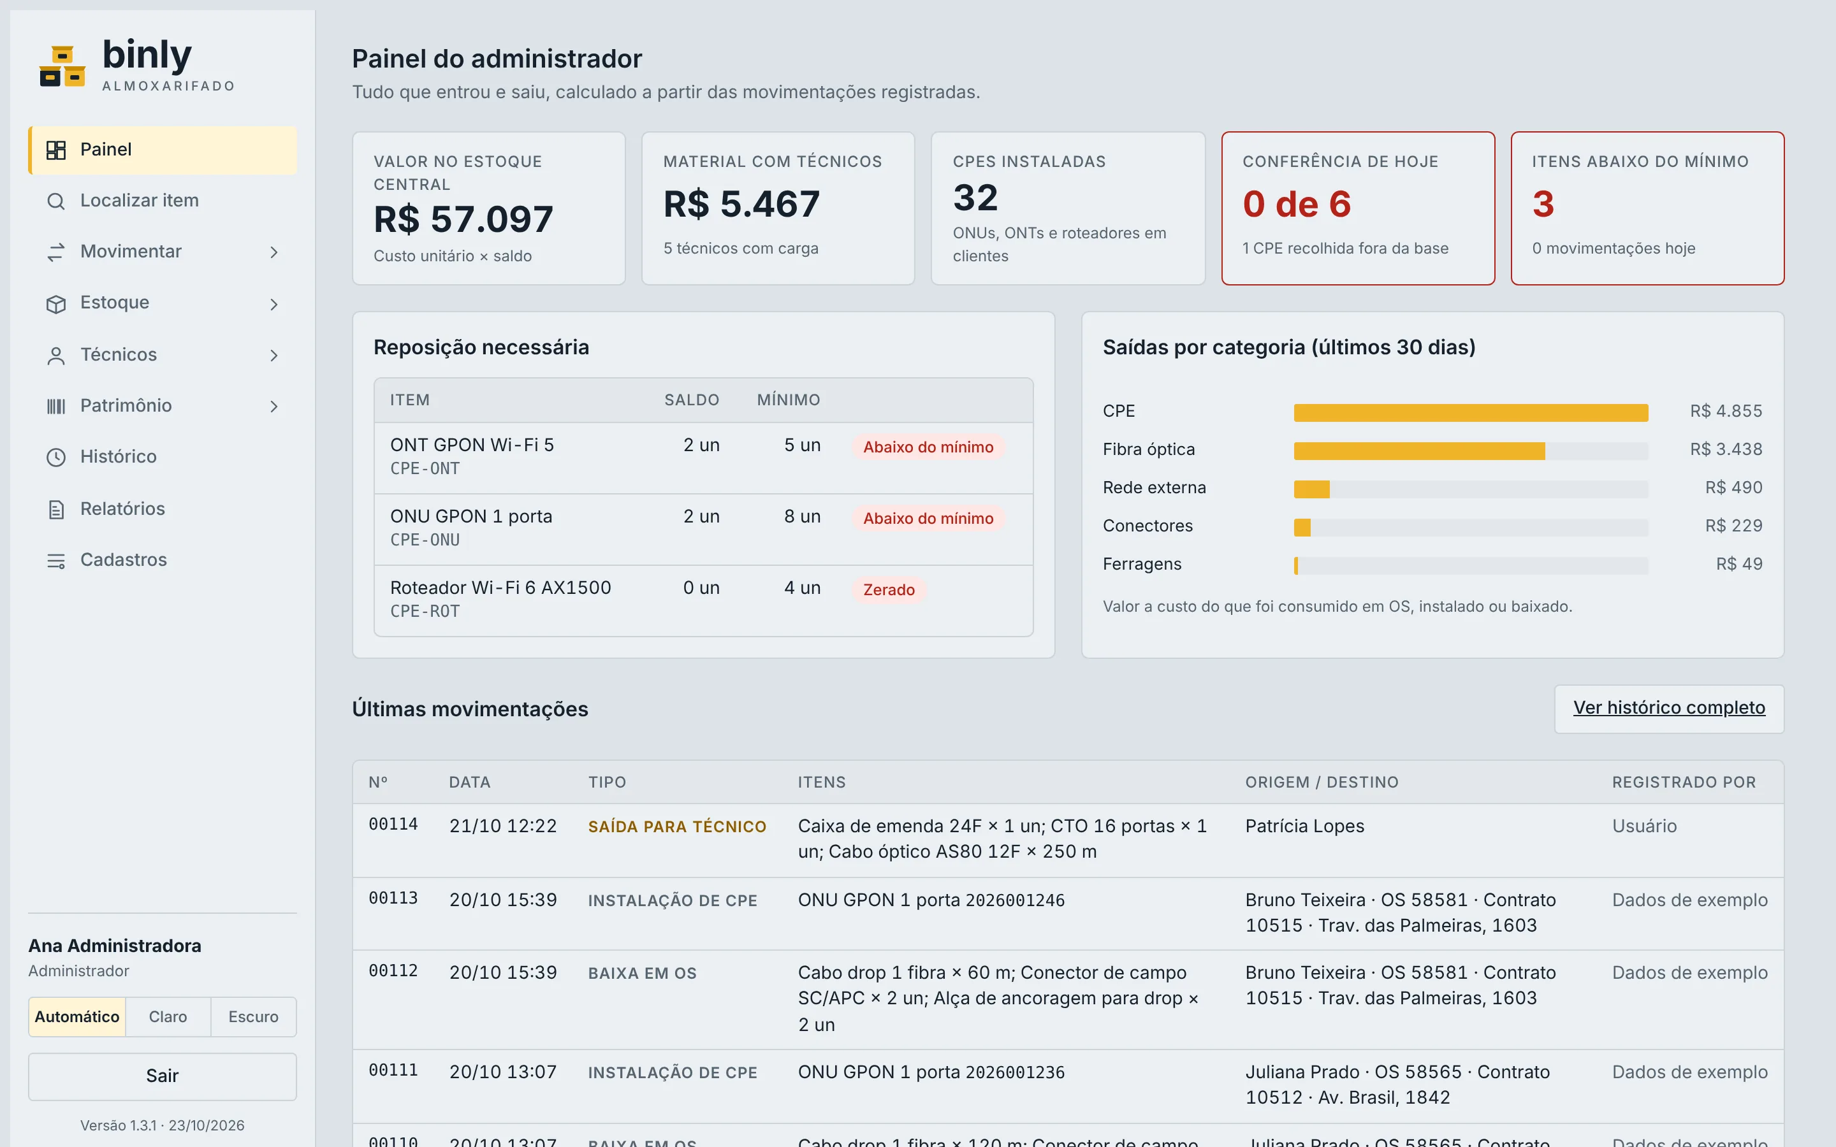Click the Técnicos person icon
1836x1147 pixels.
coord(56,355)
